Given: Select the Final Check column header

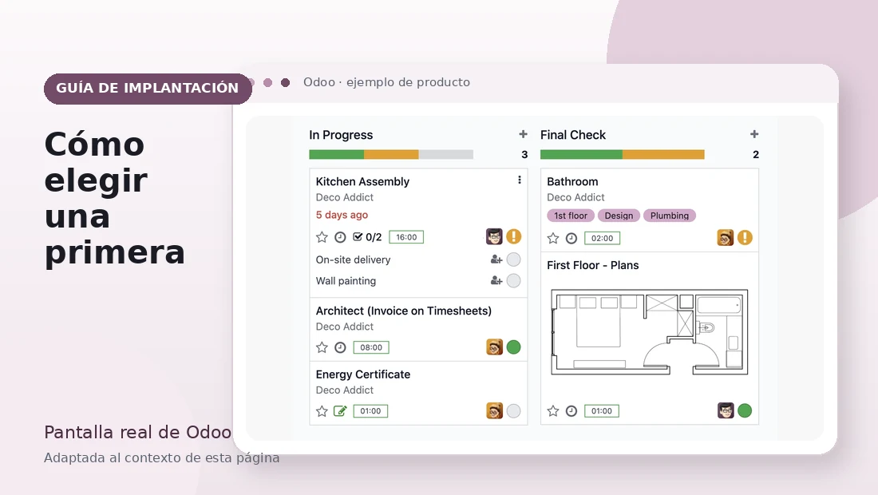Looking at the screenshot, I should click(x=573, y=135).
